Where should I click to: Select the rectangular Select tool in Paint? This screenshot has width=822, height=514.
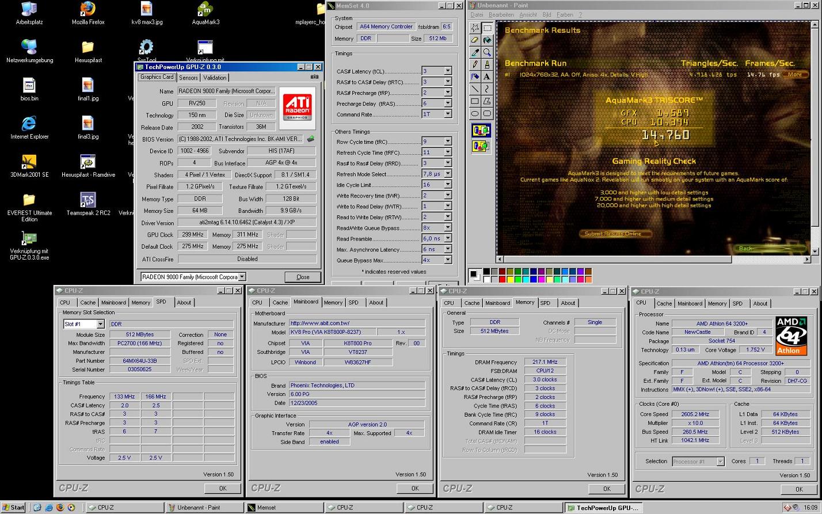[487, 28]
